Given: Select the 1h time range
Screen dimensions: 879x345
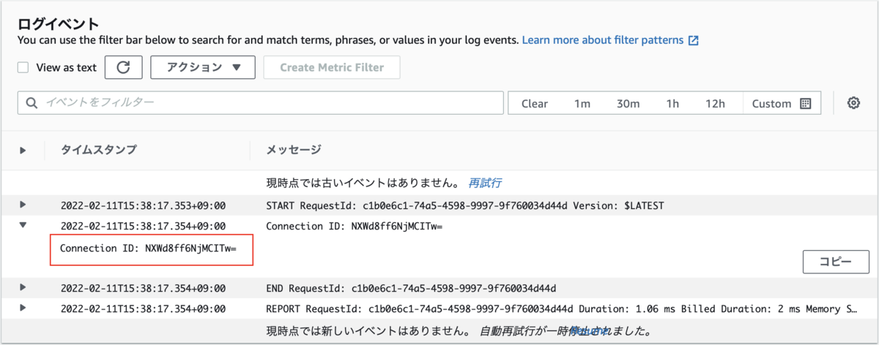Looking at the screenshot, I should click(672, 104).
